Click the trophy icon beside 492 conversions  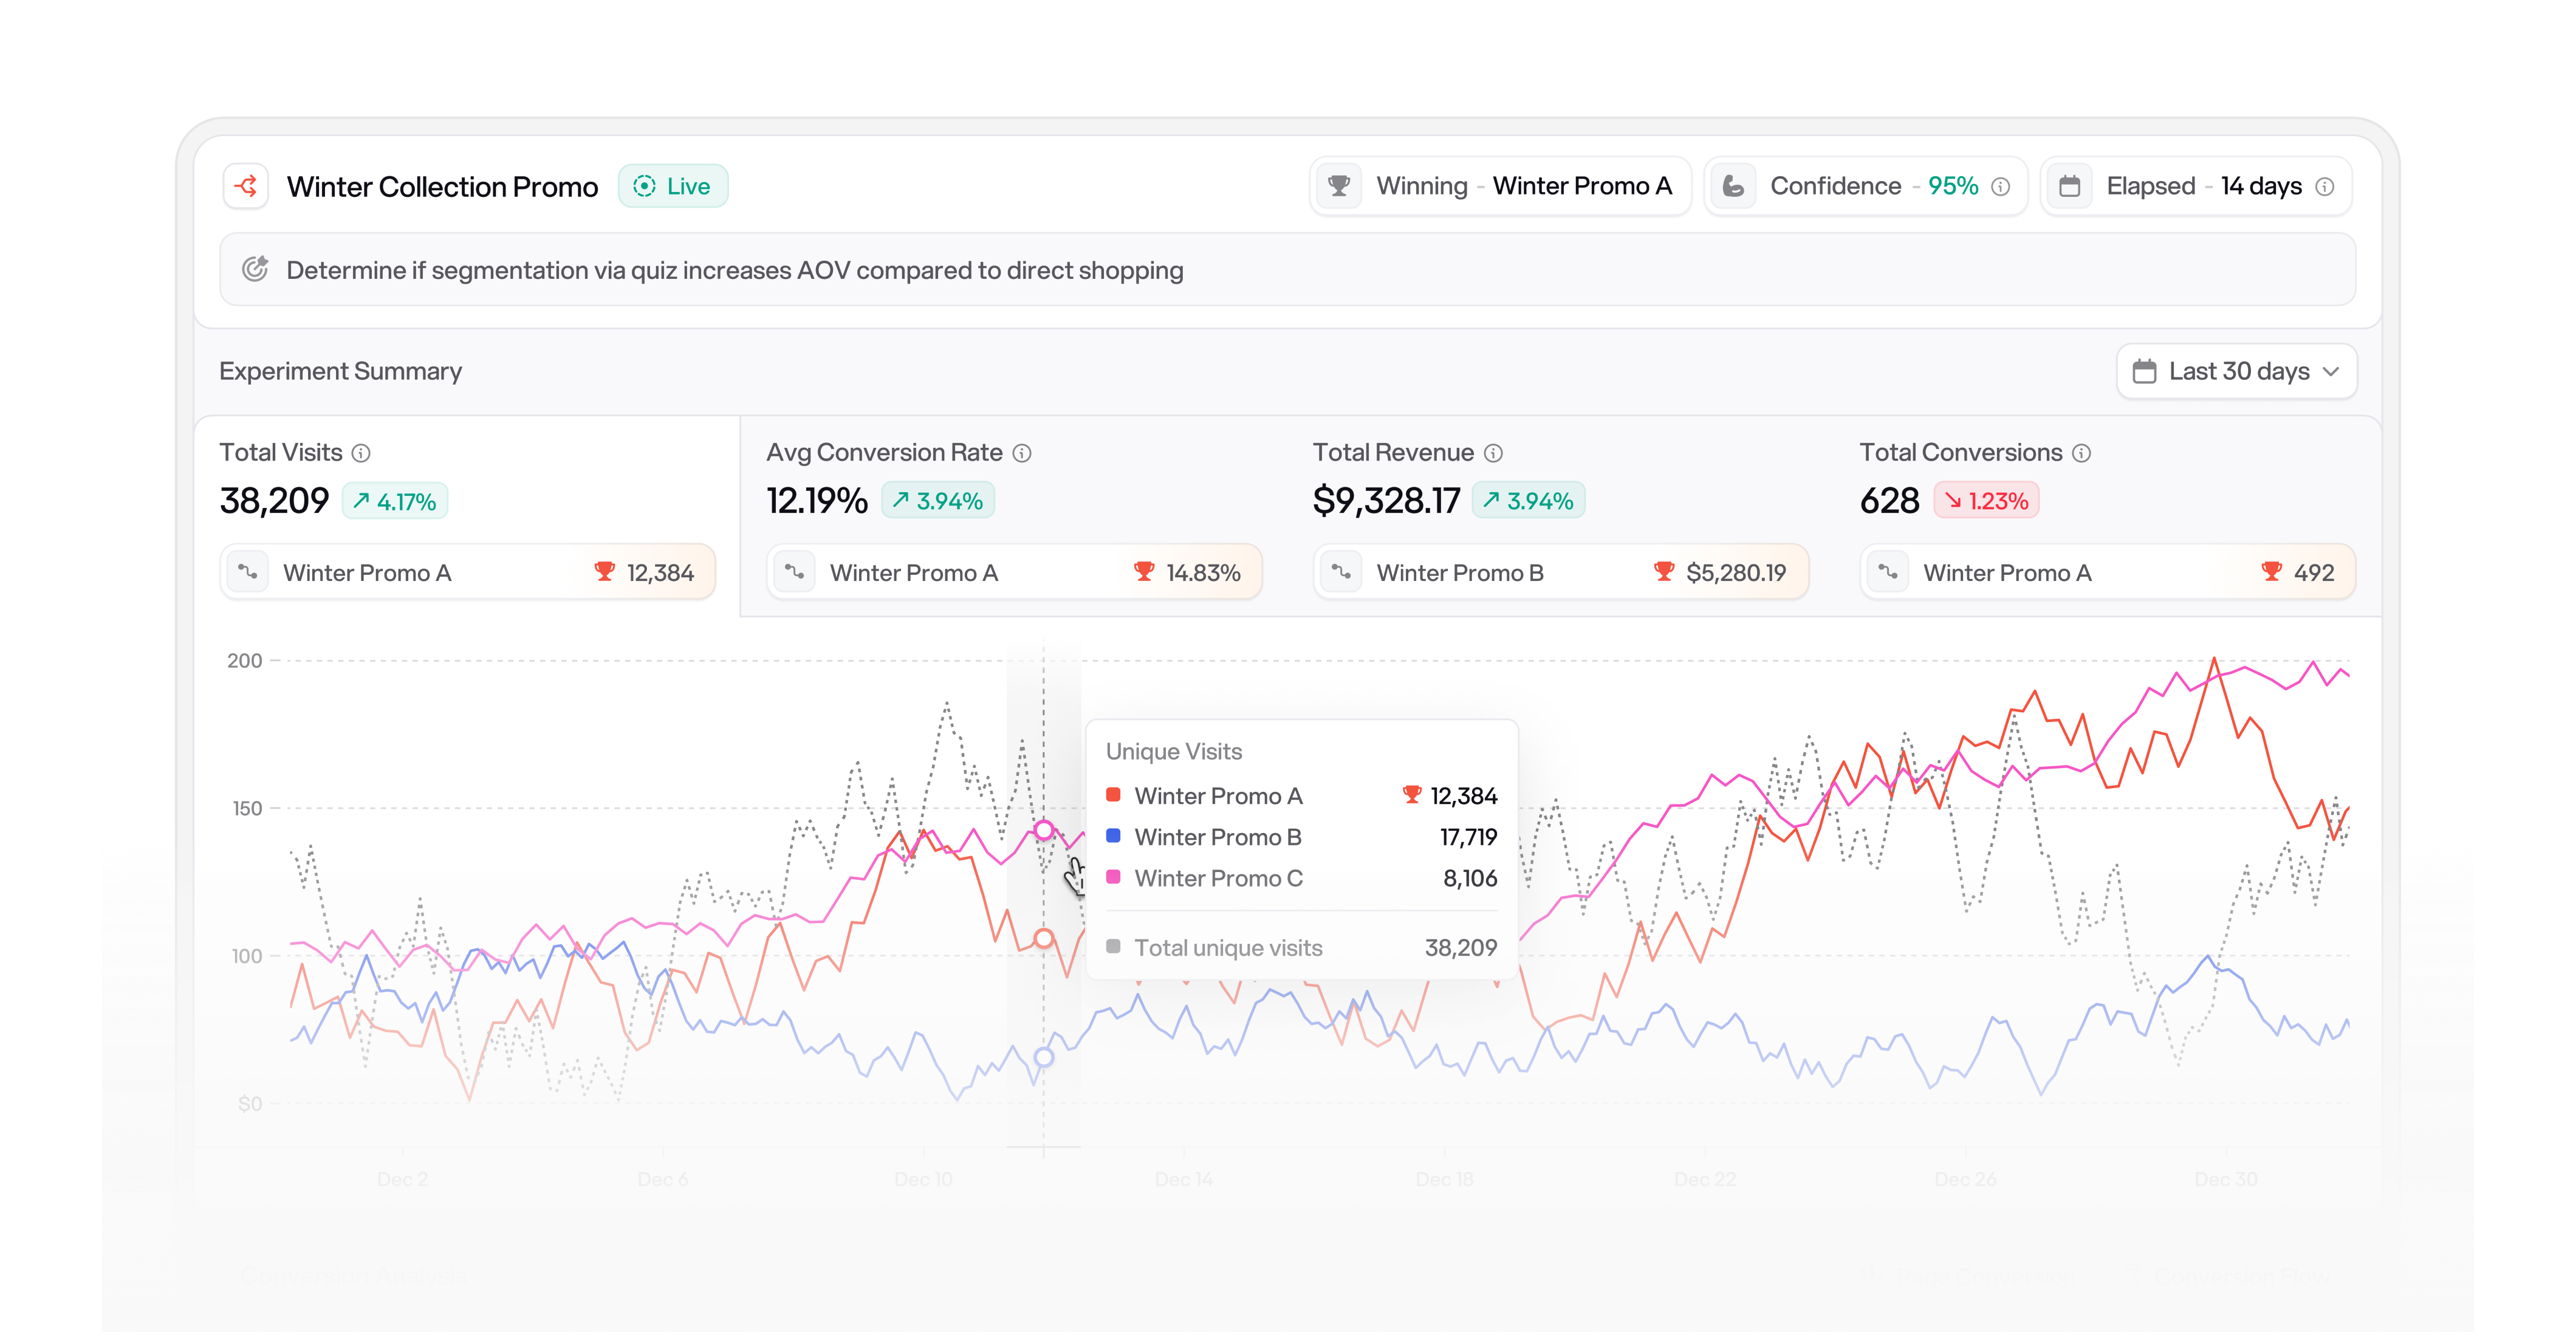pyautogui.click(x=2273, y=571)
